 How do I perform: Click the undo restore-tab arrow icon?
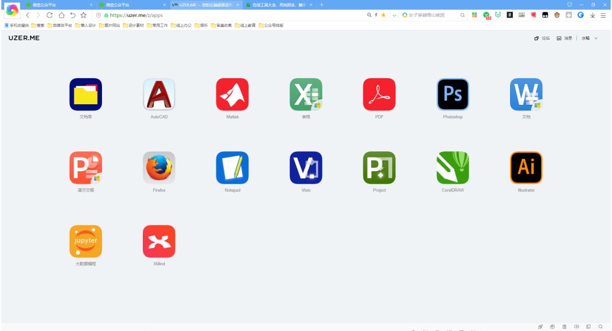(73, 15)
